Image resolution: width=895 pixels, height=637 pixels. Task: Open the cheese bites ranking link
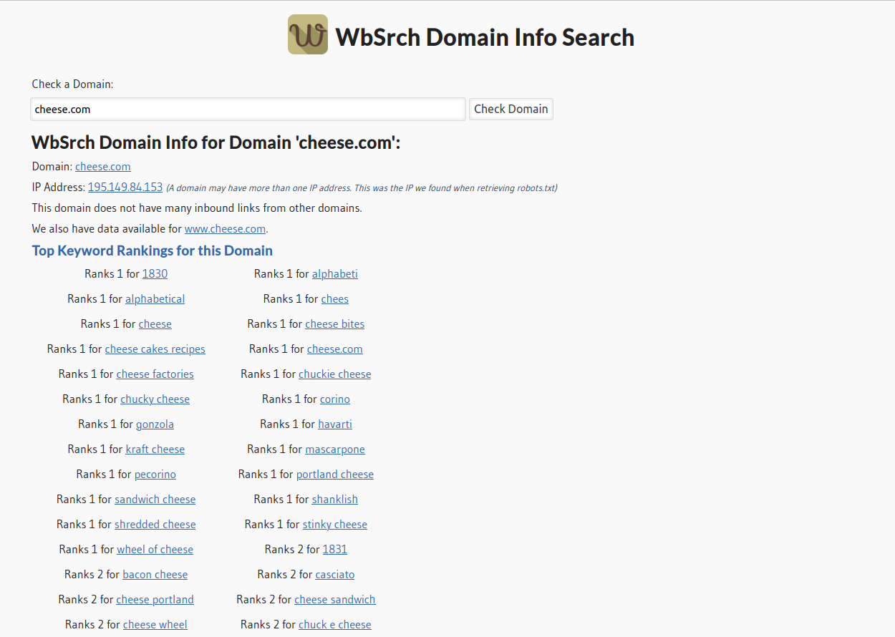click(x=334, y=324)
